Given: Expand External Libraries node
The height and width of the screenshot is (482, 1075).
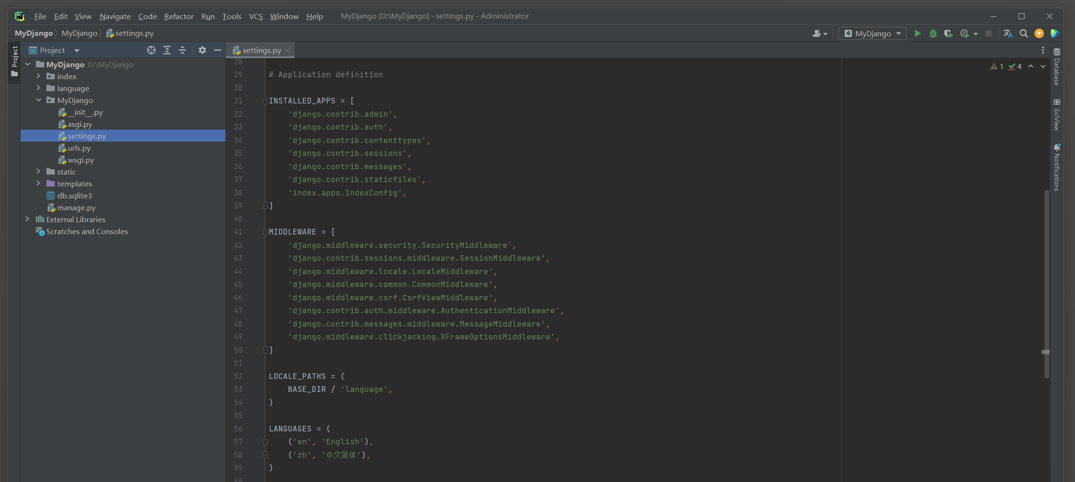Looking at the screenshot, I should [27, 219].
